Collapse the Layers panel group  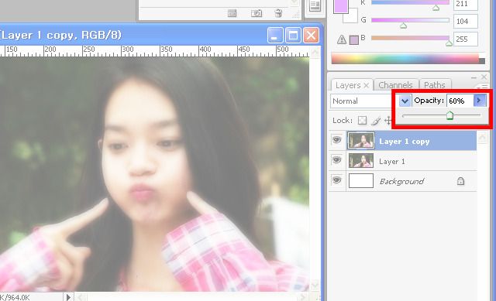click(474, 77)
